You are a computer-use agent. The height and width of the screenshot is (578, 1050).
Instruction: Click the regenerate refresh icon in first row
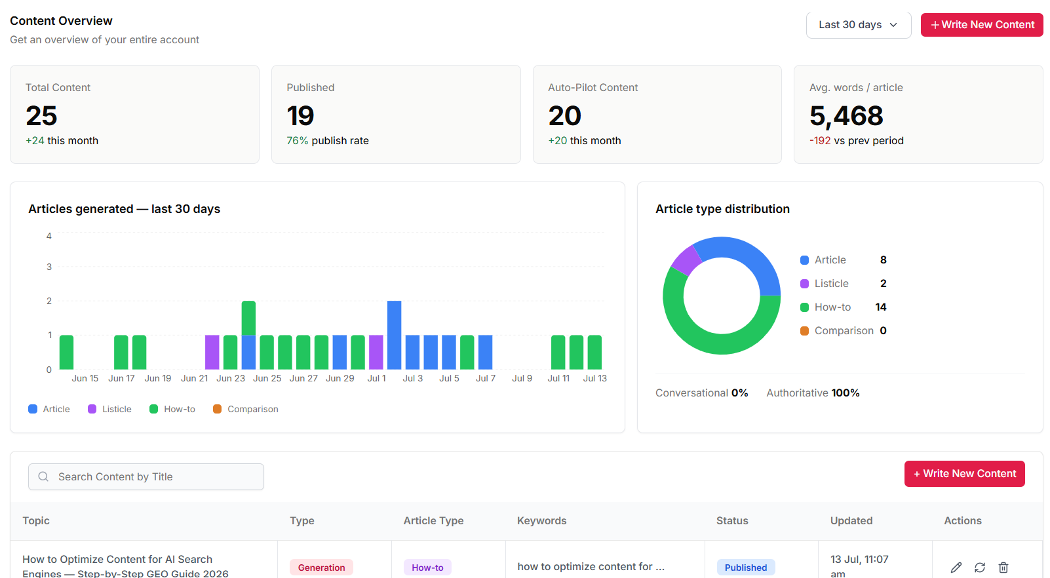tap(980, 568)
